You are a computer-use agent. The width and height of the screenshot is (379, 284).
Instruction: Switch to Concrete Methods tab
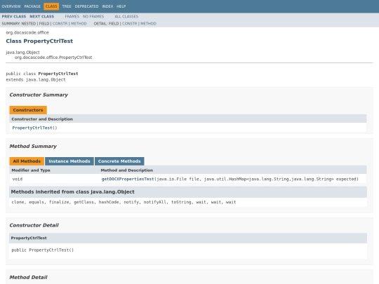click(119, 161)
